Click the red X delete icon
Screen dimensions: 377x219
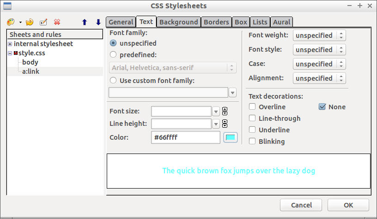(x=57, y=22)
